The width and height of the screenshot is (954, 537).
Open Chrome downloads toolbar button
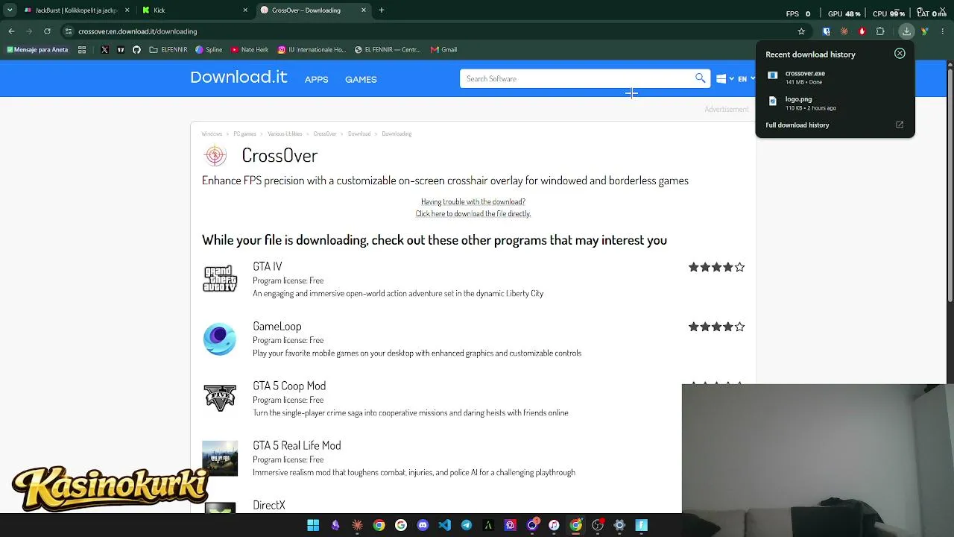(906, 31)
